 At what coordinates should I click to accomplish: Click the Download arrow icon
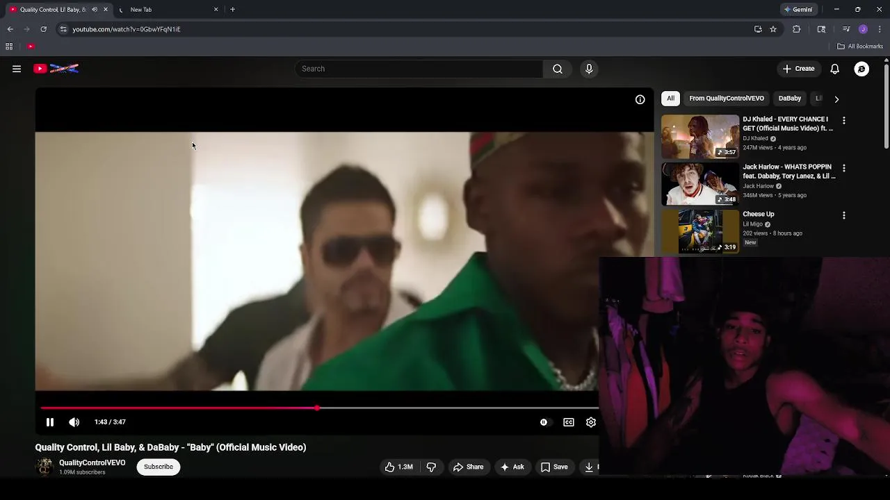tap(589, 467)
